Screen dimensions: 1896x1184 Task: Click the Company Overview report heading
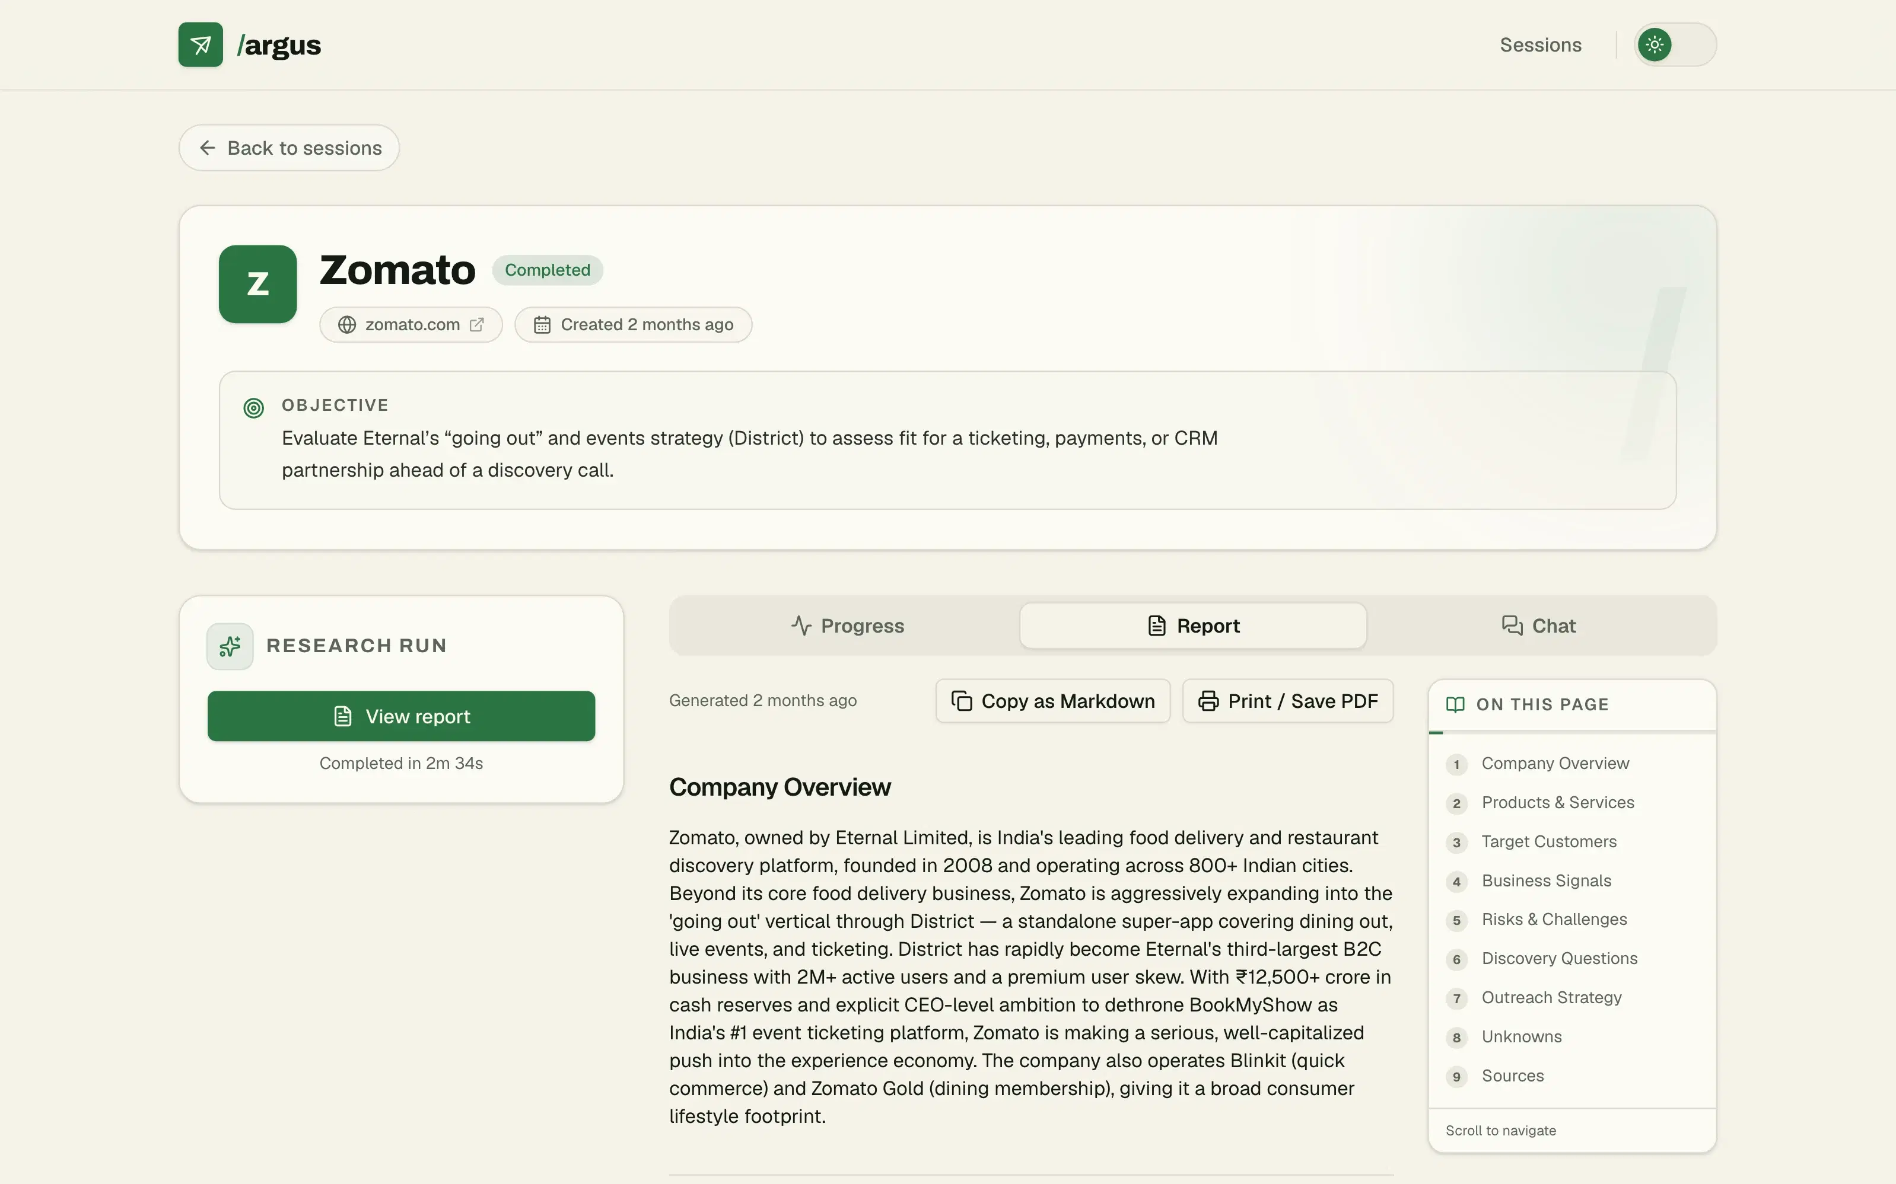click(x=780, y=787)
